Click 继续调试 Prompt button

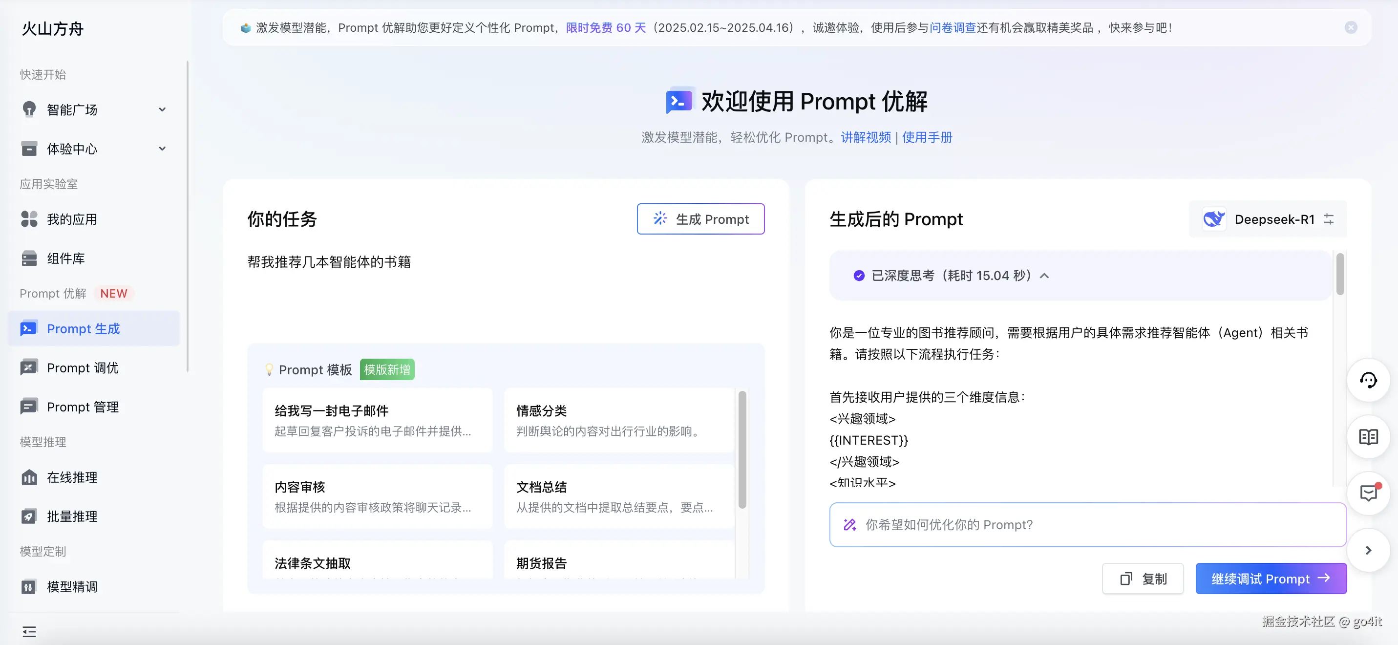1271,578
